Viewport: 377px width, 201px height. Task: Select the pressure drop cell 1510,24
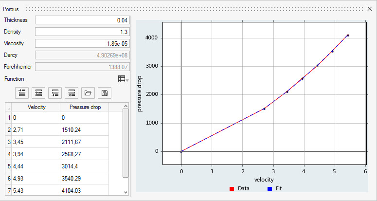click(x=84, y=130)
